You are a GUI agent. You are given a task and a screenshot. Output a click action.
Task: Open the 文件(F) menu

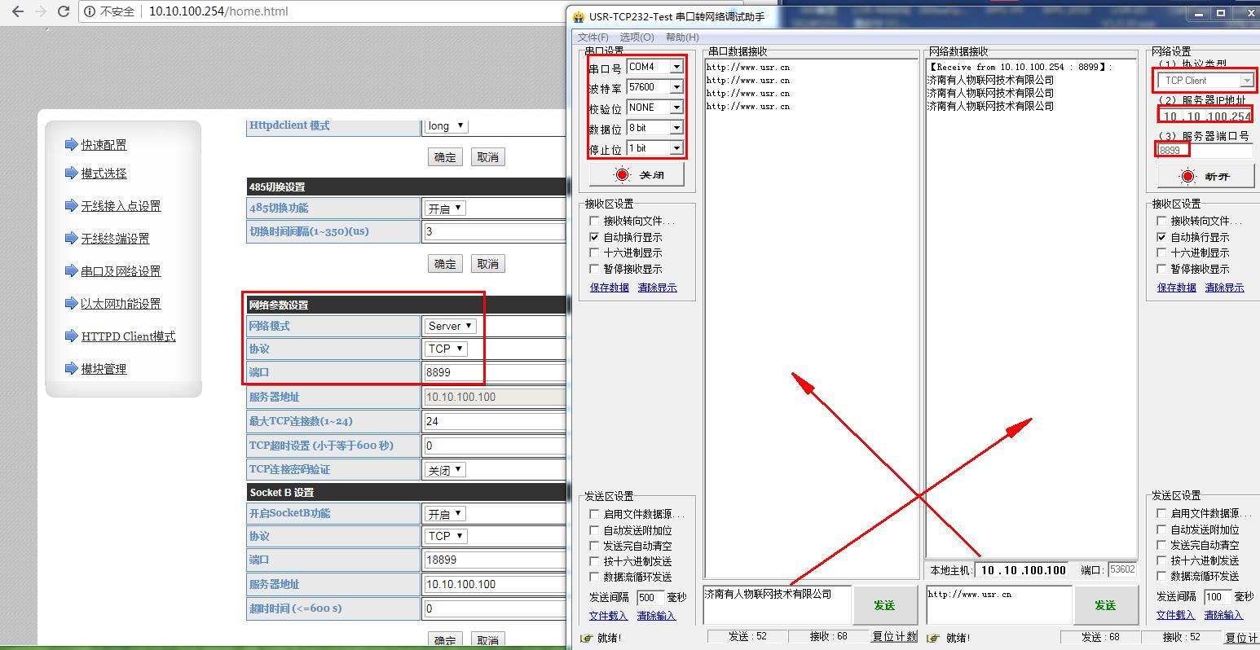tap(593, 37)
